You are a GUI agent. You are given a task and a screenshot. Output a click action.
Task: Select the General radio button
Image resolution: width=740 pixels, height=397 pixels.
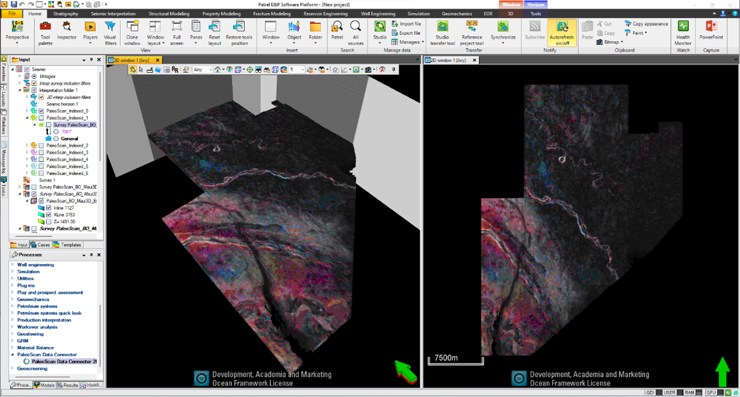coord(56,138)
